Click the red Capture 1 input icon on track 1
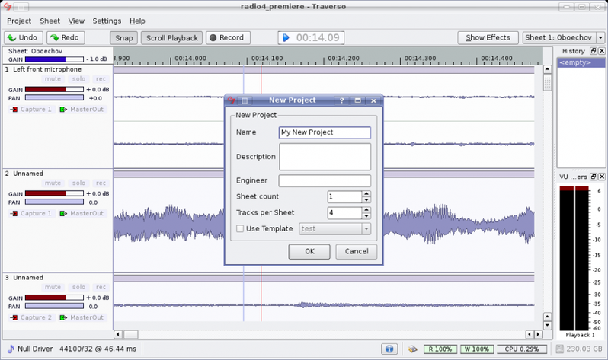 (x=14, y=110)
